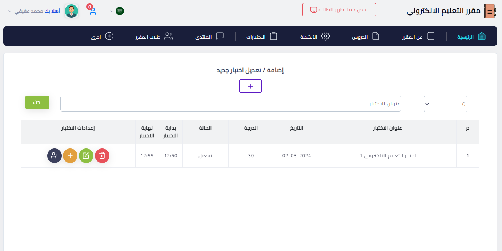Open the rows-per-page dropdown showing 10
The width and height of the screenshot is (502, 251).
click(445, 104)
